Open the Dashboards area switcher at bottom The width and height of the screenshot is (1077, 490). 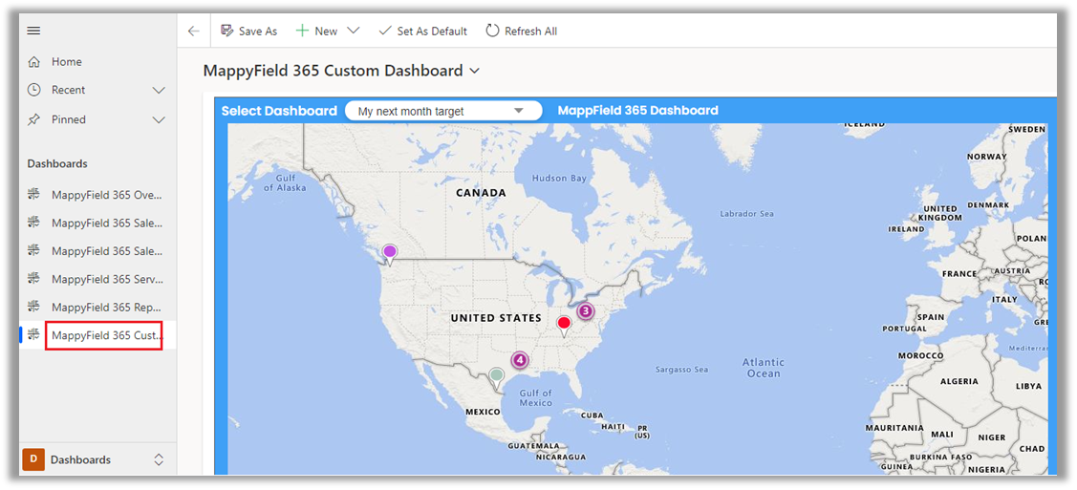pyautogui.click(x=94, y=459)
